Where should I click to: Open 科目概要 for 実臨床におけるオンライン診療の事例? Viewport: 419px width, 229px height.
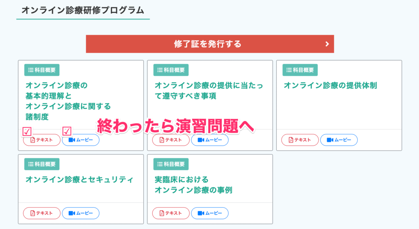(171, 164)
